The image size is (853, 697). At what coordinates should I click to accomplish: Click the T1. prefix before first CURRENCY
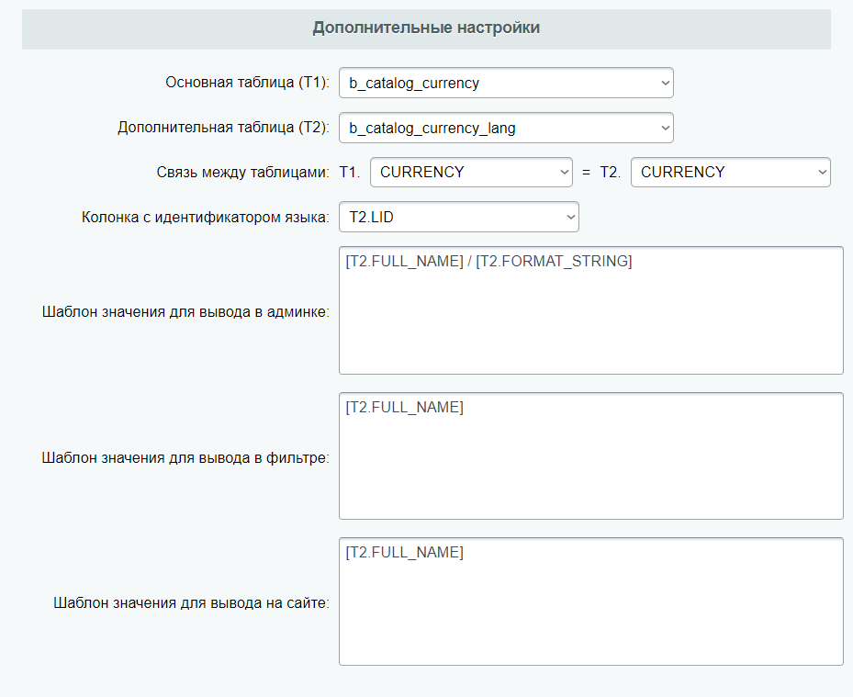[x=351, y=173]
